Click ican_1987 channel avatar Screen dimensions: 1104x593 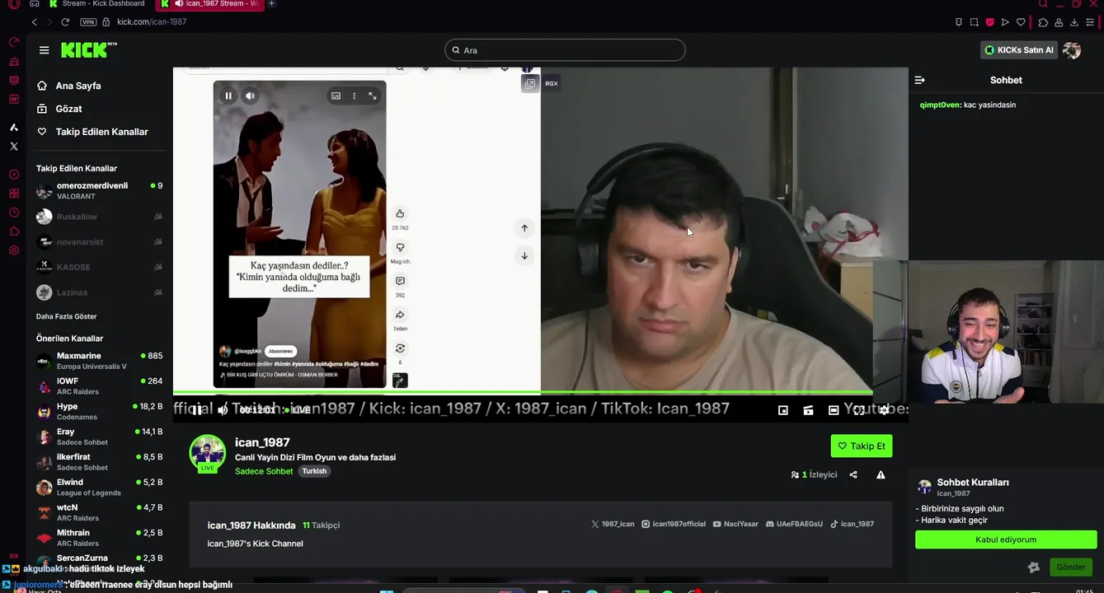click(208, 453)
